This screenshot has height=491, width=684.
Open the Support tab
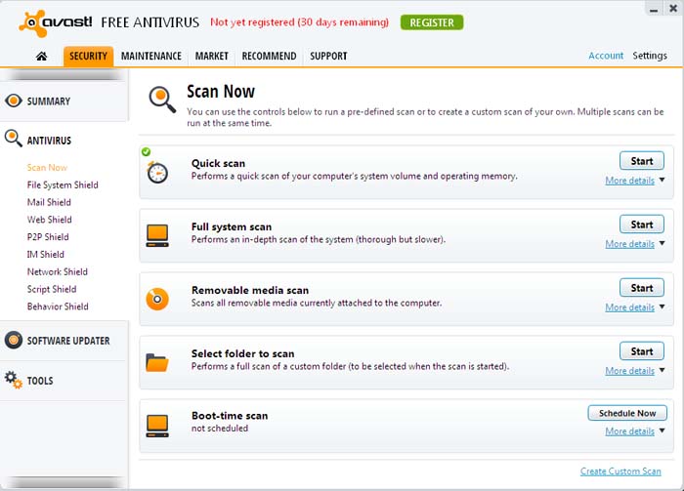(328, 57)
